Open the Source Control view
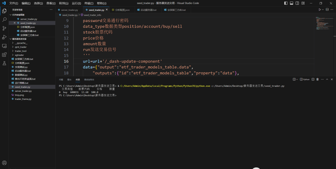 4,28
